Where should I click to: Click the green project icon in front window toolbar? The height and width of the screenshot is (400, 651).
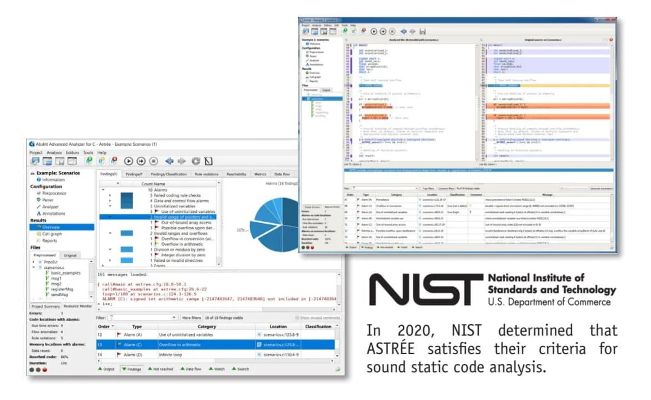click(x=89, y=161)
